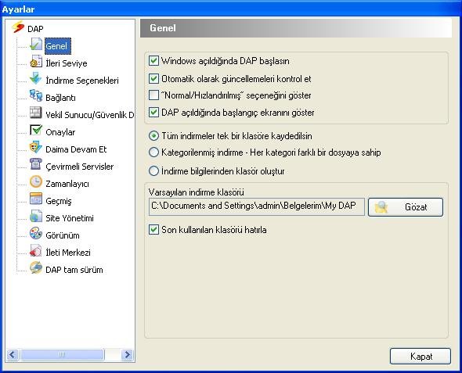Click the Geçmiş calendar icon

click(x=36, y=199)
